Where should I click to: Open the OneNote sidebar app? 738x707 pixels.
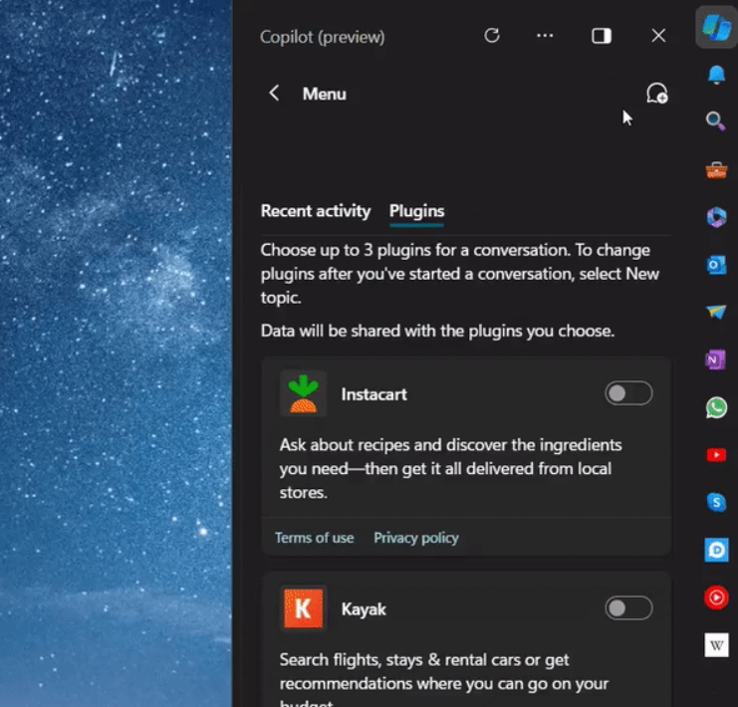[x=716, y=360]
